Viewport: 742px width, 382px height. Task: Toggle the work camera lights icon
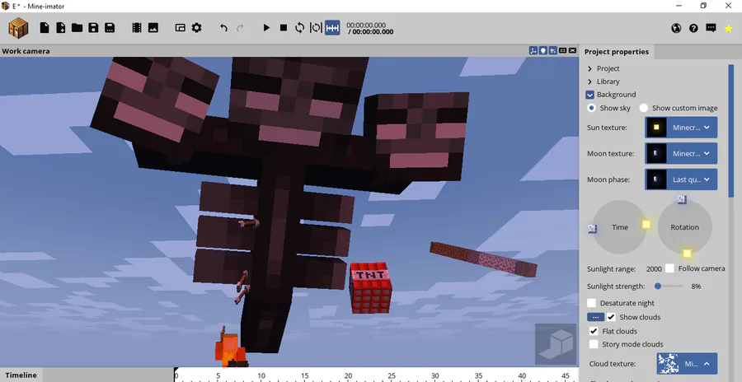(x=543, y=50)
